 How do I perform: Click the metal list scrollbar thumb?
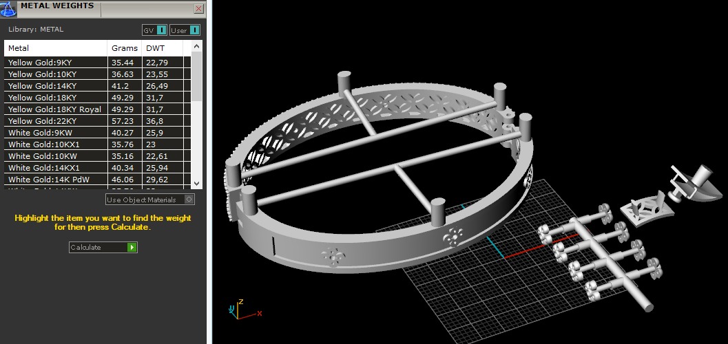197,76
